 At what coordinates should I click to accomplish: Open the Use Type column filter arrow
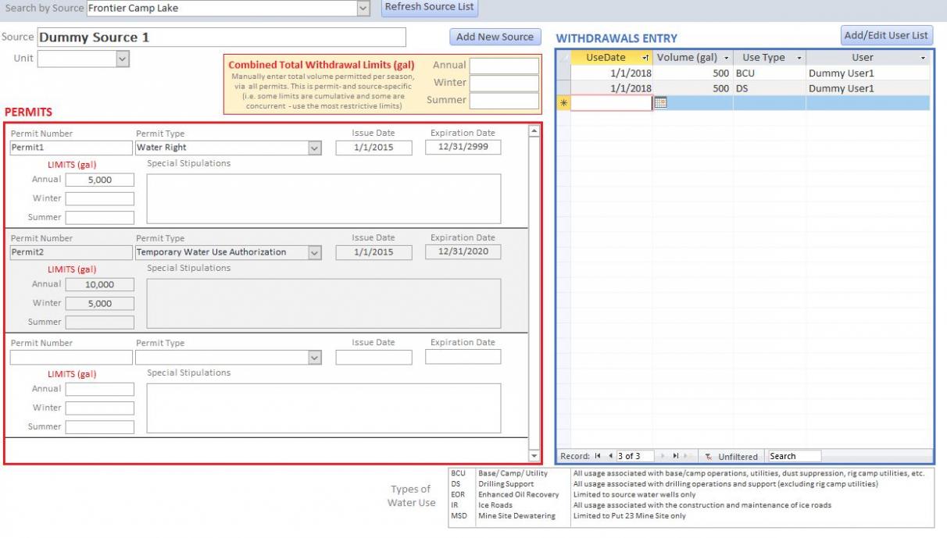coord(799,58)
